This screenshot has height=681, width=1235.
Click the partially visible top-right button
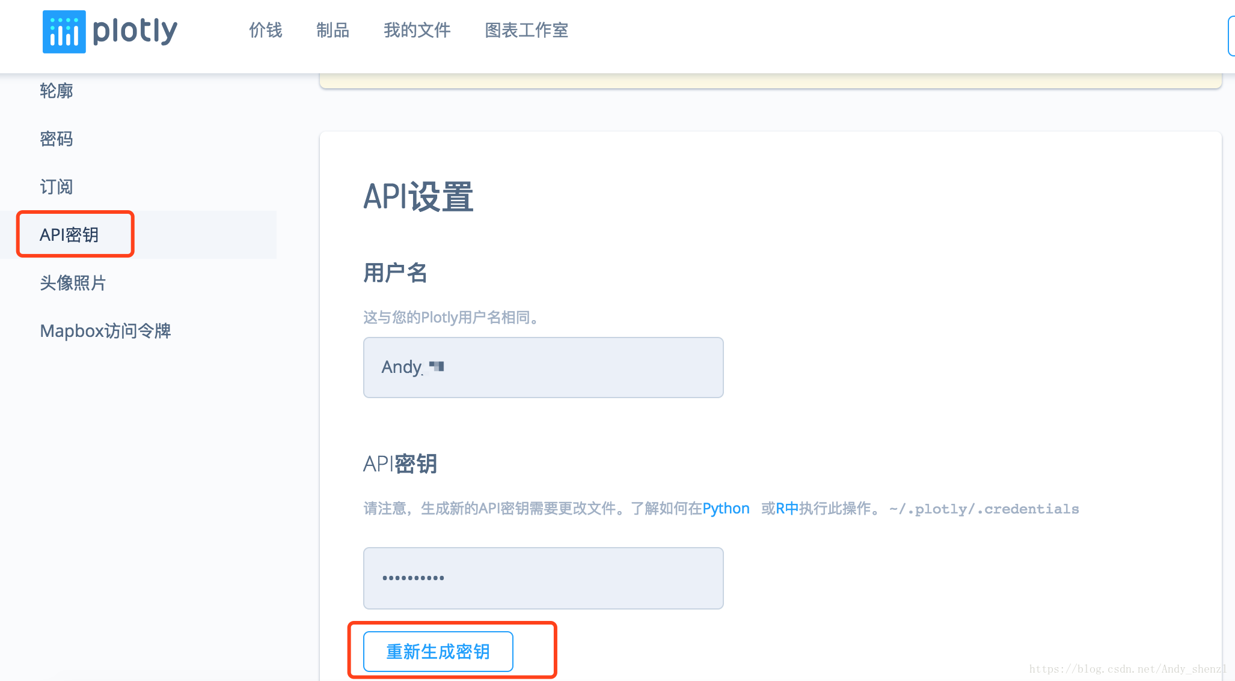1230,36
